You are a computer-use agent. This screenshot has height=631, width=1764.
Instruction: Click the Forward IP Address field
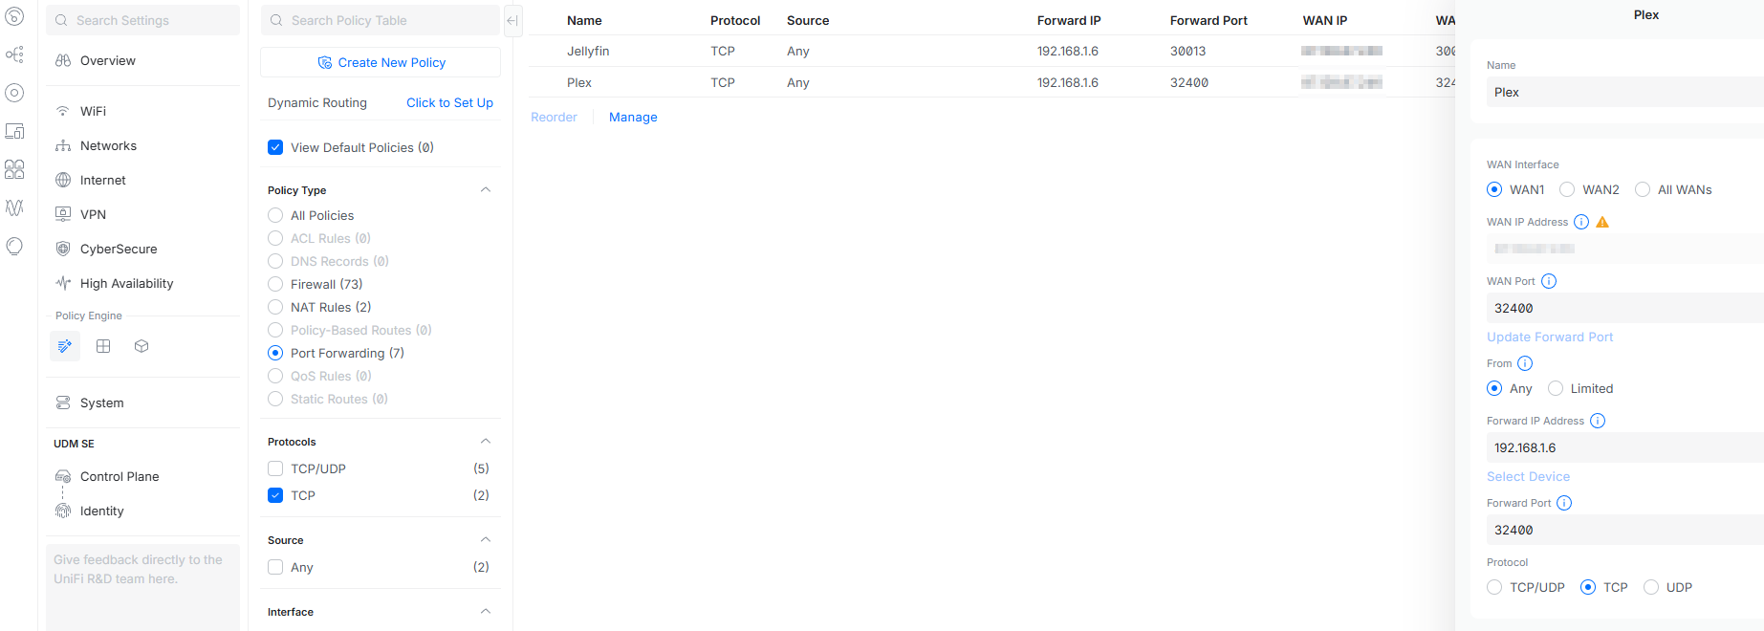point(1625,447)
